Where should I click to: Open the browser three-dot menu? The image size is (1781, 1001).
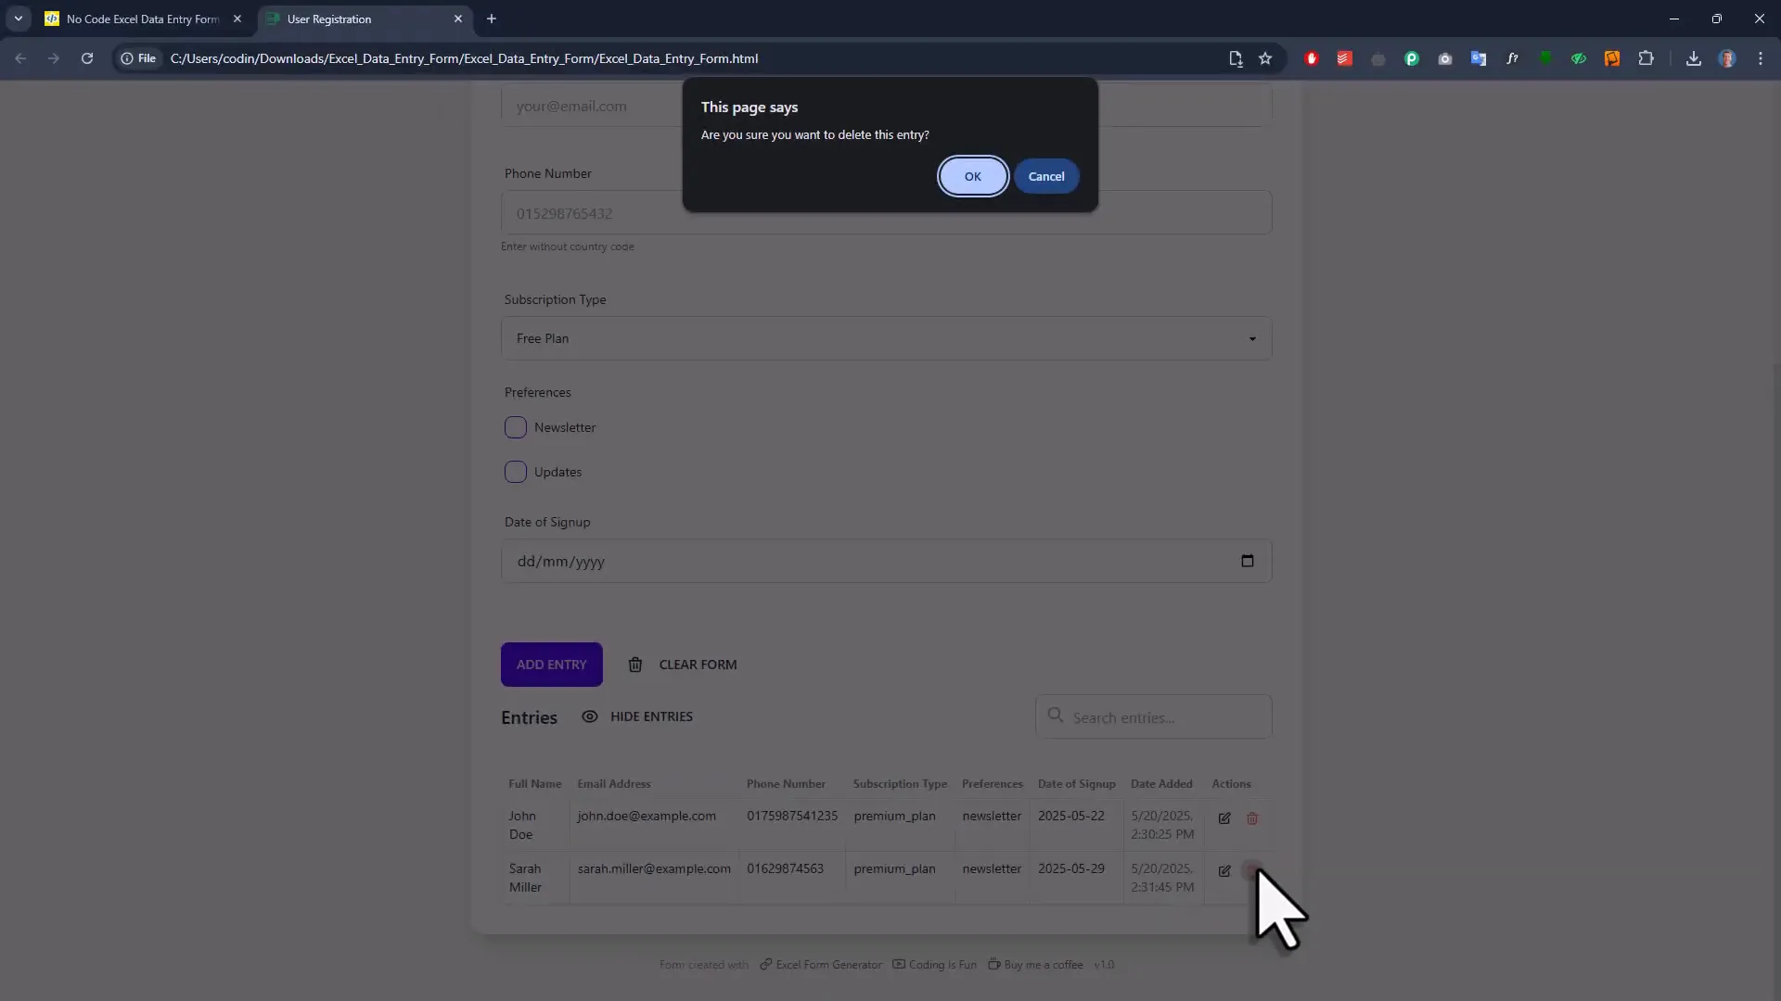[1761, 57]
